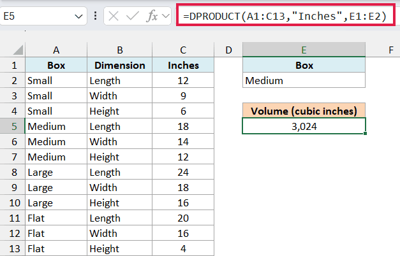Click the 'Length' cell in row 11
The width and height of the screenshot is (400, 256).
click(120, 218)
